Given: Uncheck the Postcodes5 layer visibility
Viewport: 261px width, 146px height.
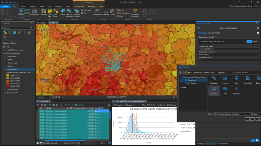Looking at the screenshot, I should point(7,69).
